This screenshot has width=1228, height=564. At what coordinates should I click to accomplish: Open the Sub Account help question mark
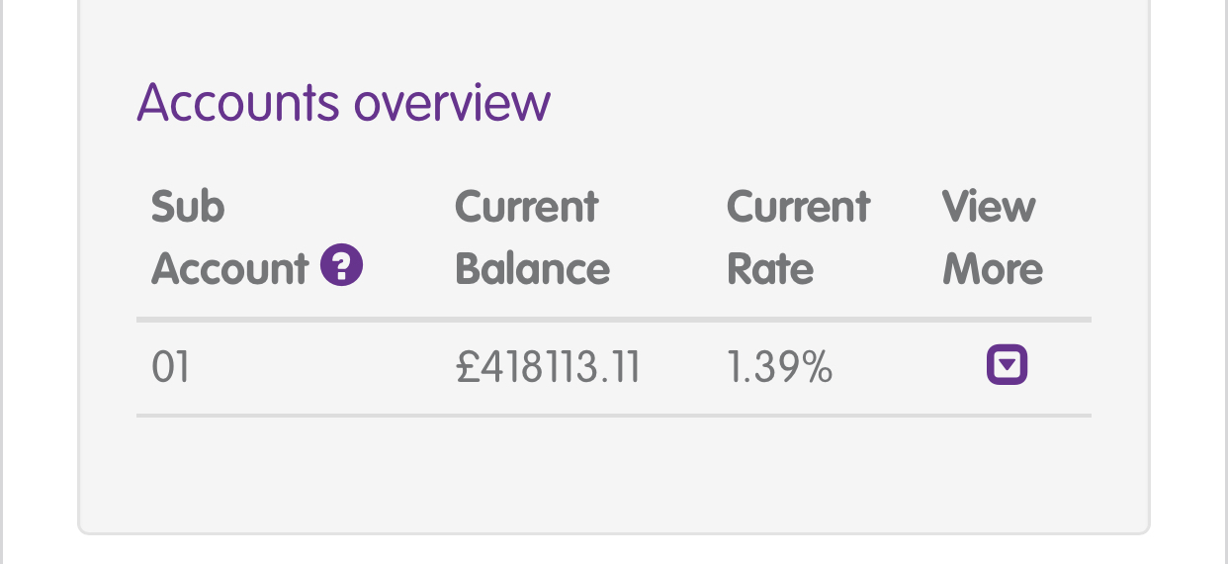(x=342, y=266)
